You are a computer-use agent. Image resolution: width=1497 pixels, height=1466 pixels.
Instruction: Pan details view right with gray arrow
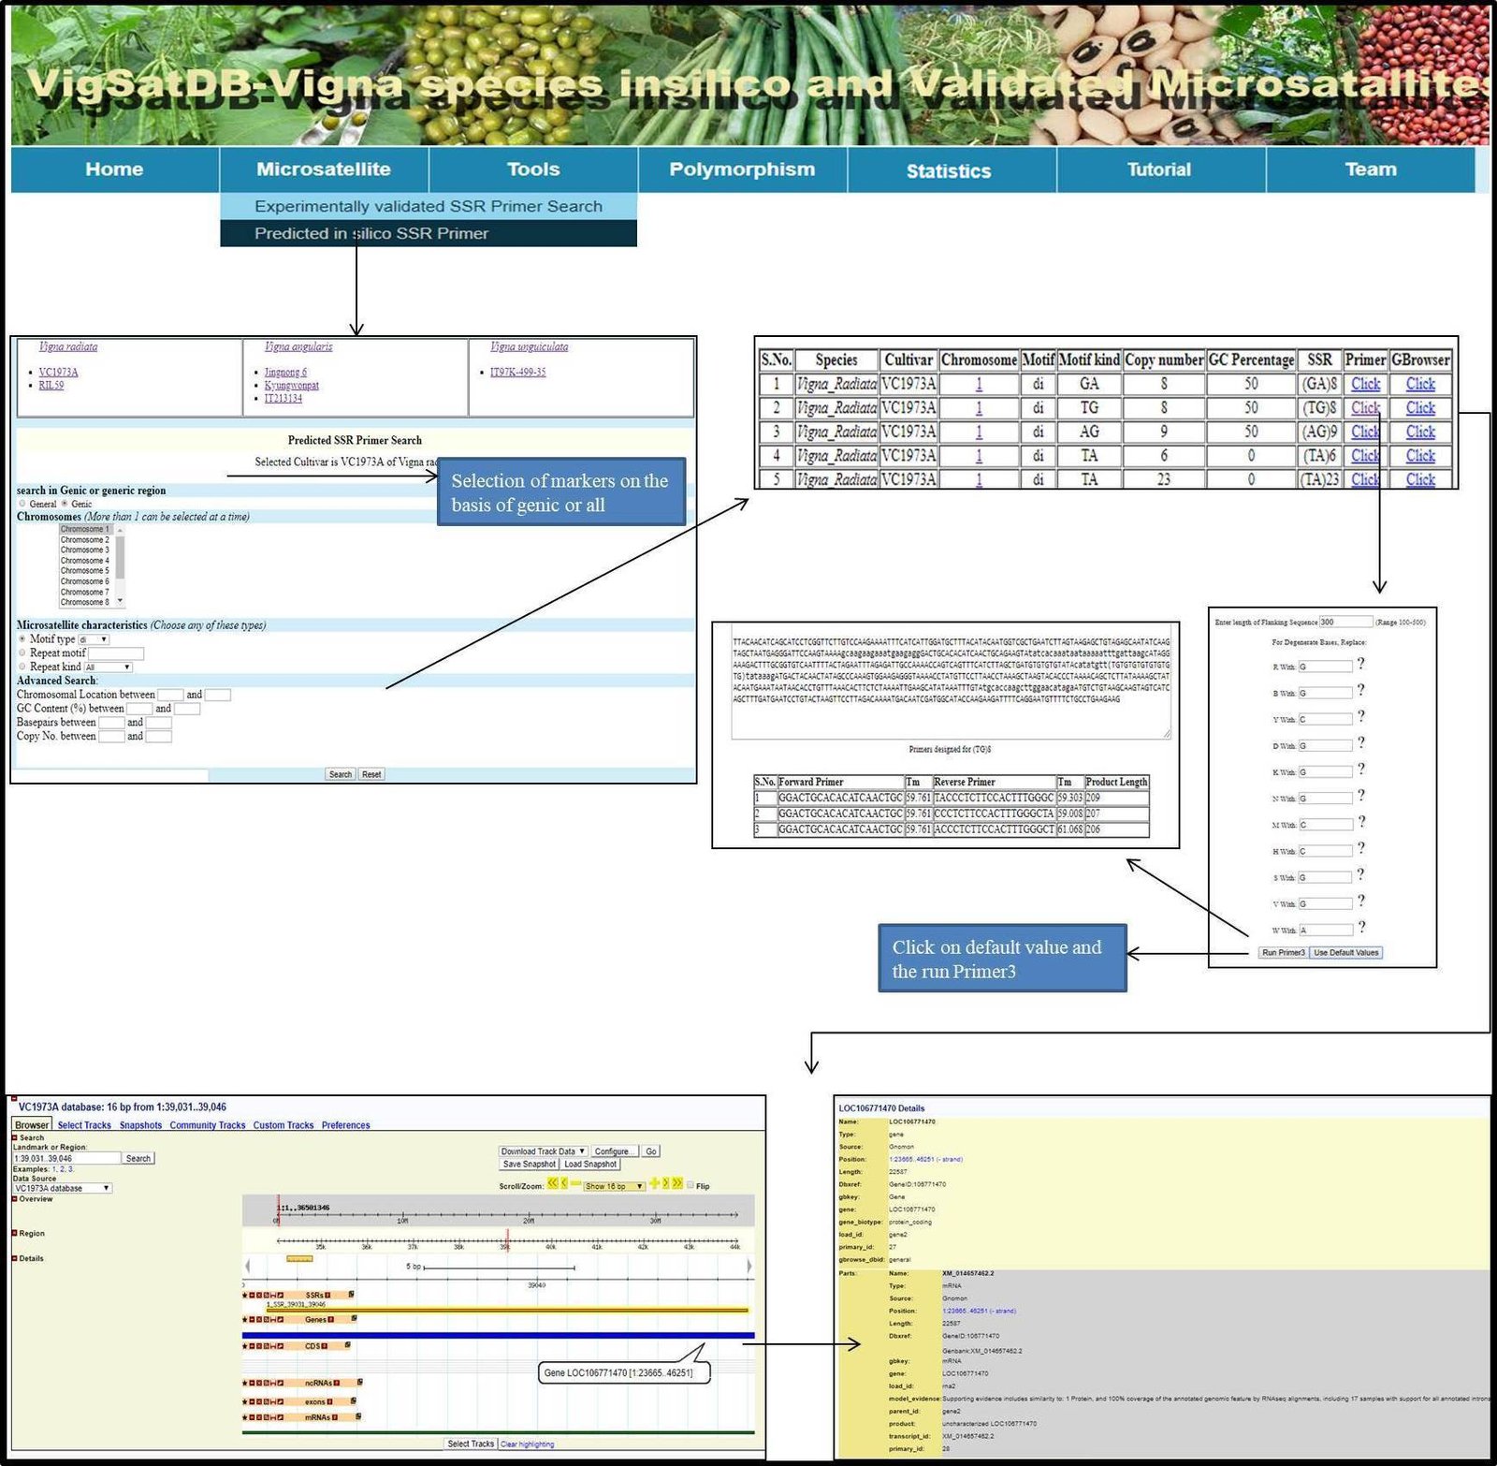pyautogui.click(x=748, y=1267)
